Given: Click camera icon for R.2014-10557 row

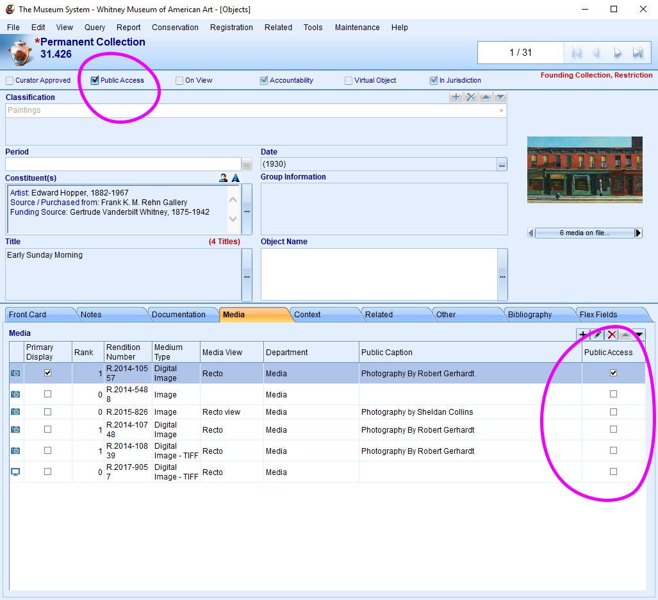Looking at the screenshot, I should (x=15, y=373).
